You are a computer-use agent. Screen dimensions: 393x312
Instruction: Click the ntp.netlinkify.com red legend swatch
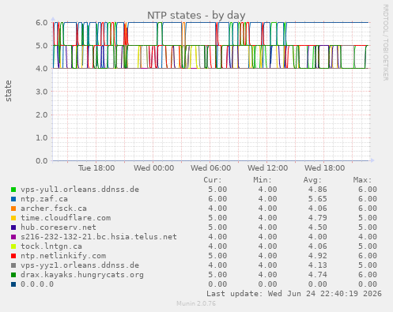pos(13,256)
